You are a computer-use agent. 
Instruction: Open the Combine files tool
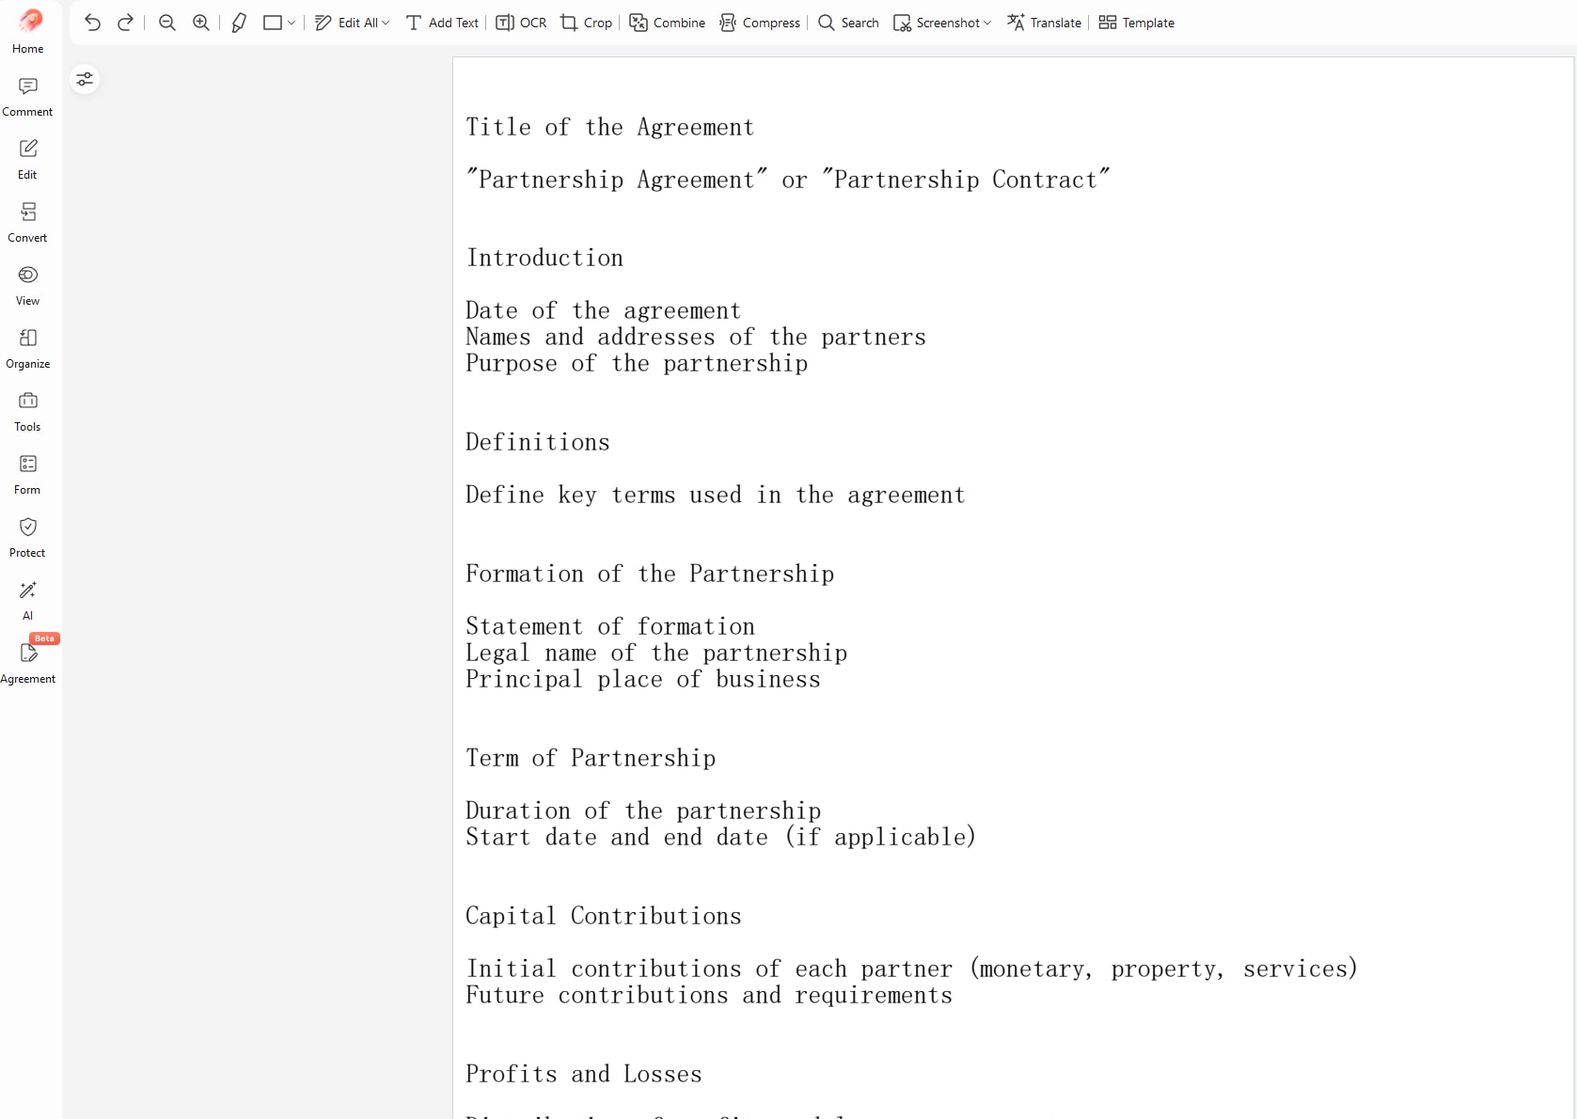(667, 23)
